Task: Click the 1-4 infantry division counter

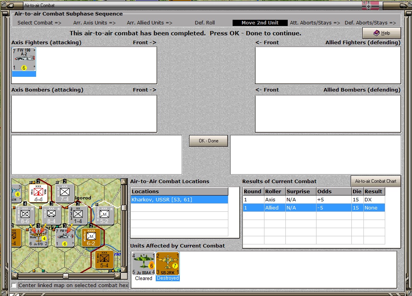Action: [78, 215]
